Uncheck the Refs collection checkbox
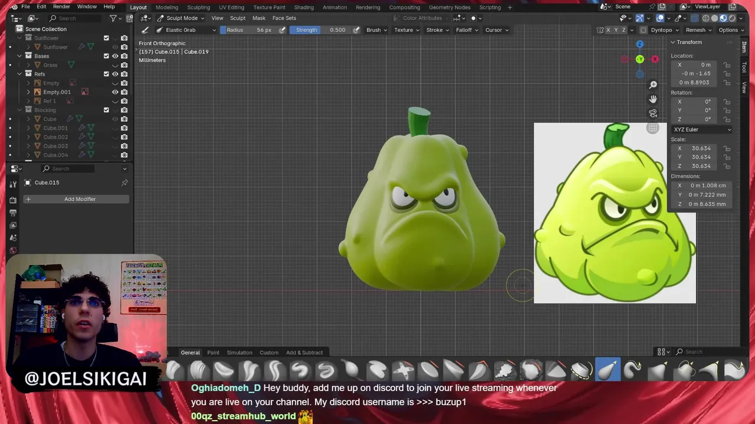The width and height of the screenshot is (755, 424). 106,74
